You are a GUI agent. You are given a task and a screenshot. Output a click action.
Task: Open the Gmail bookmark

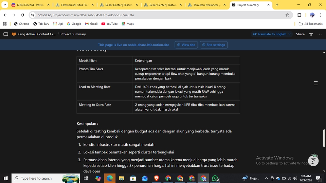pyautogui.click(x=91, y=24)
